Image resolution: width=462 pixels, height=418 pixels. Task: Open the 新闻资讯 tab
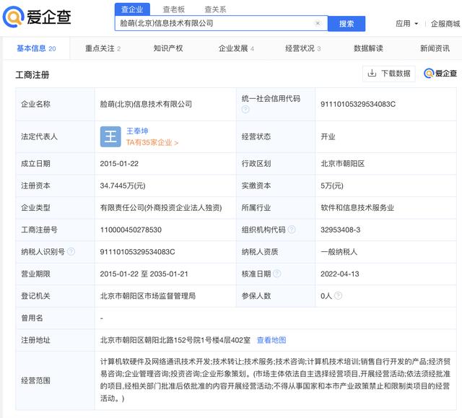pyautogui.click(x=435, y=48)
